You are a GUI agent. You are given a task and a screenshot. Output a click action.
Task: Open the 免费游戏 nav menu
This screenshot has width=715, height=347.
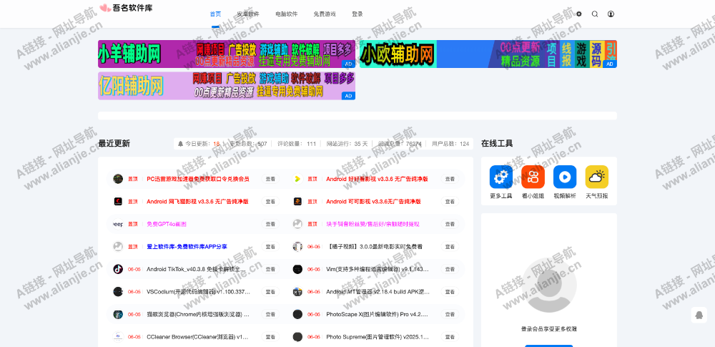click(325, 14)
